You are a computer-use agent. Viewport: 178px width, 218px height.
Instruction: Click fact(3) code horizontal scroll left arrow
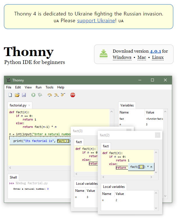click(x=77, y=174)
